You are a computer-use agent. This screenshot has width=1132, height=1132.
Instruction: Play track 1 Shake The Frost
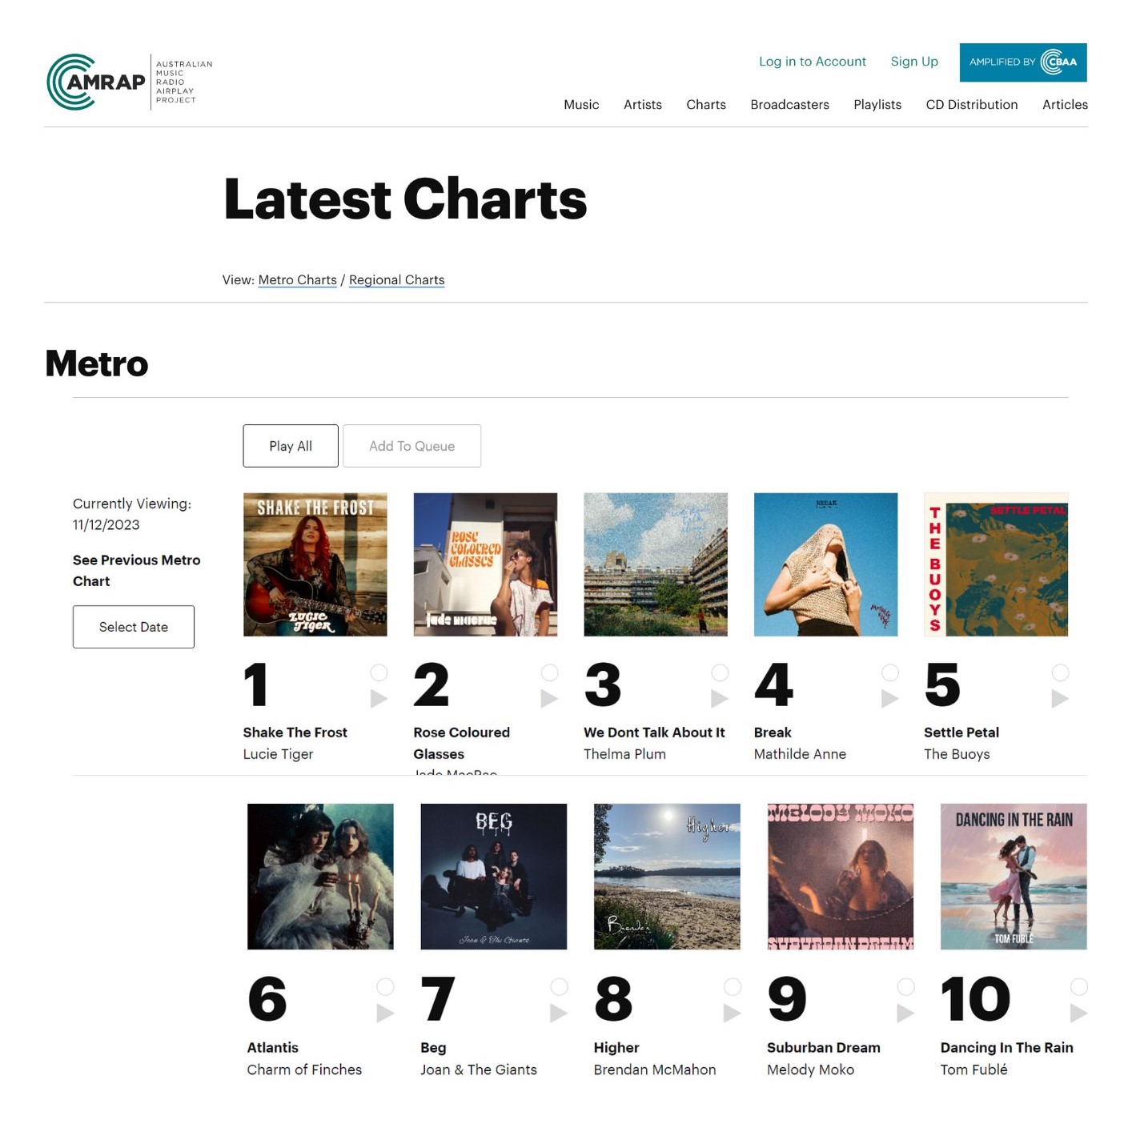tap(379, 699)
